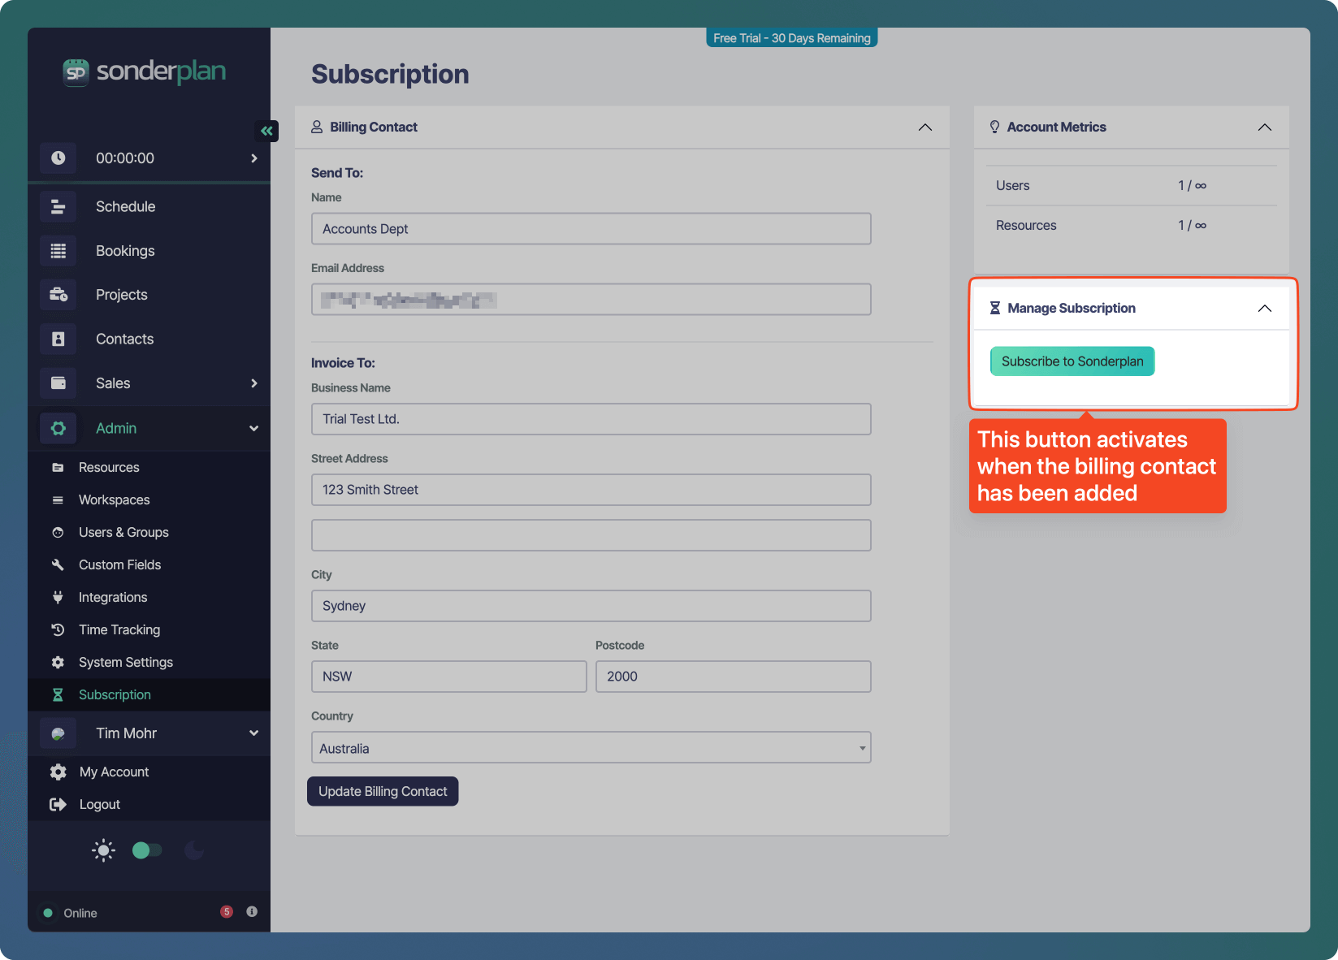Image resolution: width=1338 pixels, height=960 pixels.
Task: Select the Resources metric row
Action: click(x=1131, y=226)
